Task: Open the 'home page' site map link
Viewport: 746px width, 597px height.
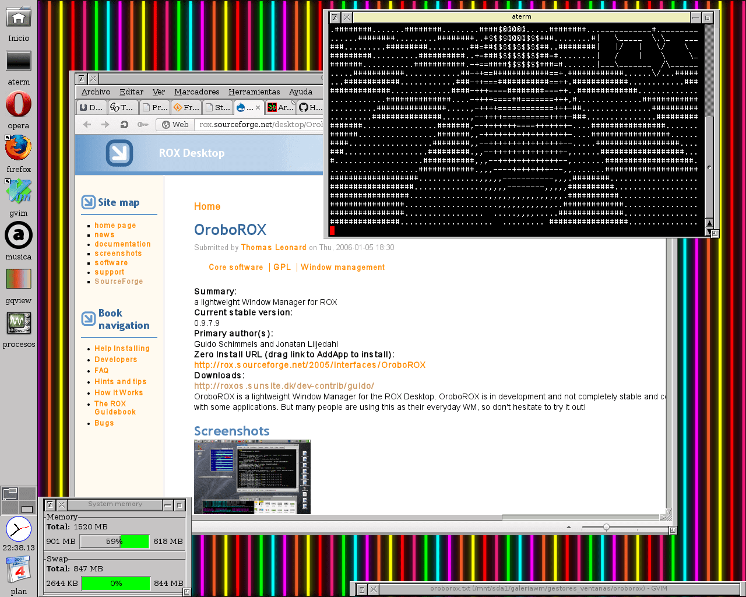Action: pyautogui.click(x=115, y=226)
